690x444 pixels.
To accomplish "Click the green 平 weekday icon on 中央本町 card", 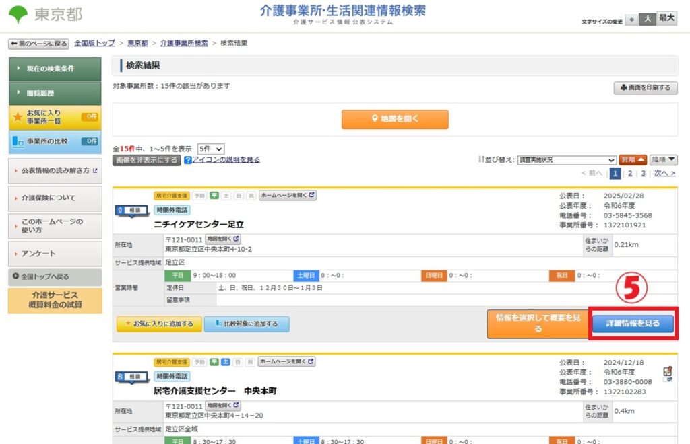I will 214,362.
